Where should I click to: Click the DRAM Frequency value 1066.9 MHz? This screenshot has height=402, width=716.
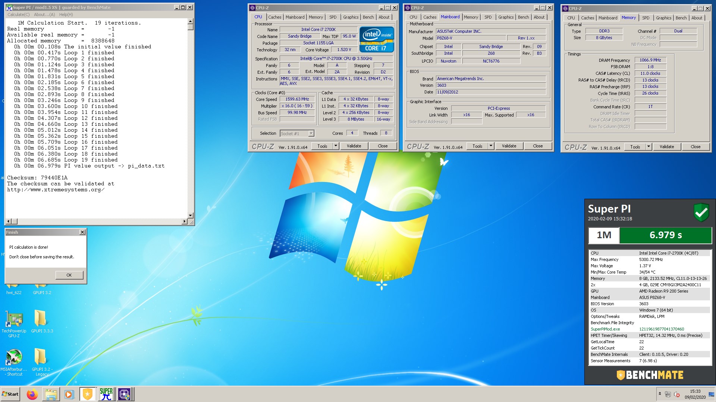(x=650, y=60)
